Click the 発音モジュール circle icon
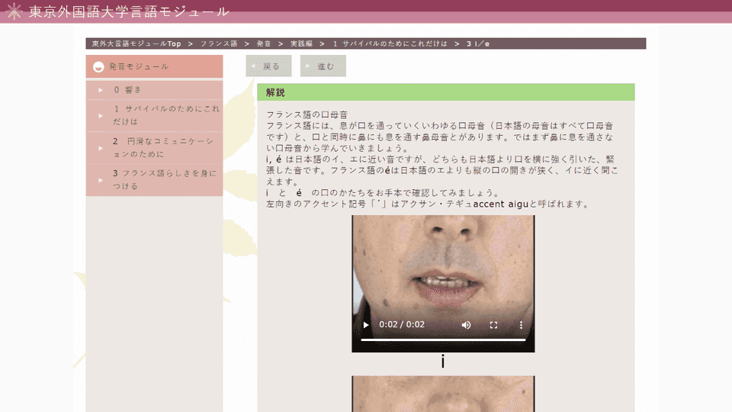 [98, 67]
